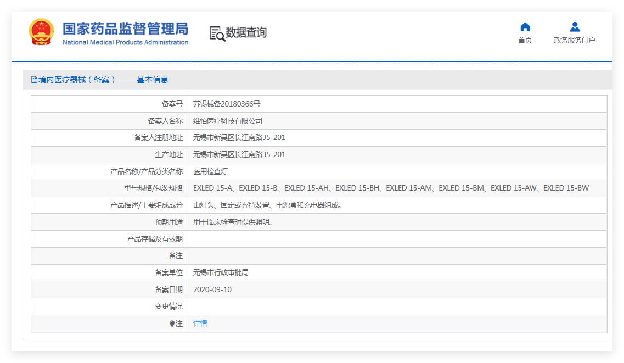Viewport: 624px width, 363px height.
Task: Click the bulb icon beside 注
Action: [172, 323]
